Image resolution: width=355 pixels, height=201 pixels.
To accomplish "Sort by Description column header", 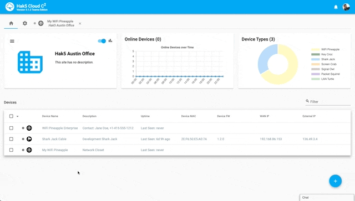I will [89, 116].
